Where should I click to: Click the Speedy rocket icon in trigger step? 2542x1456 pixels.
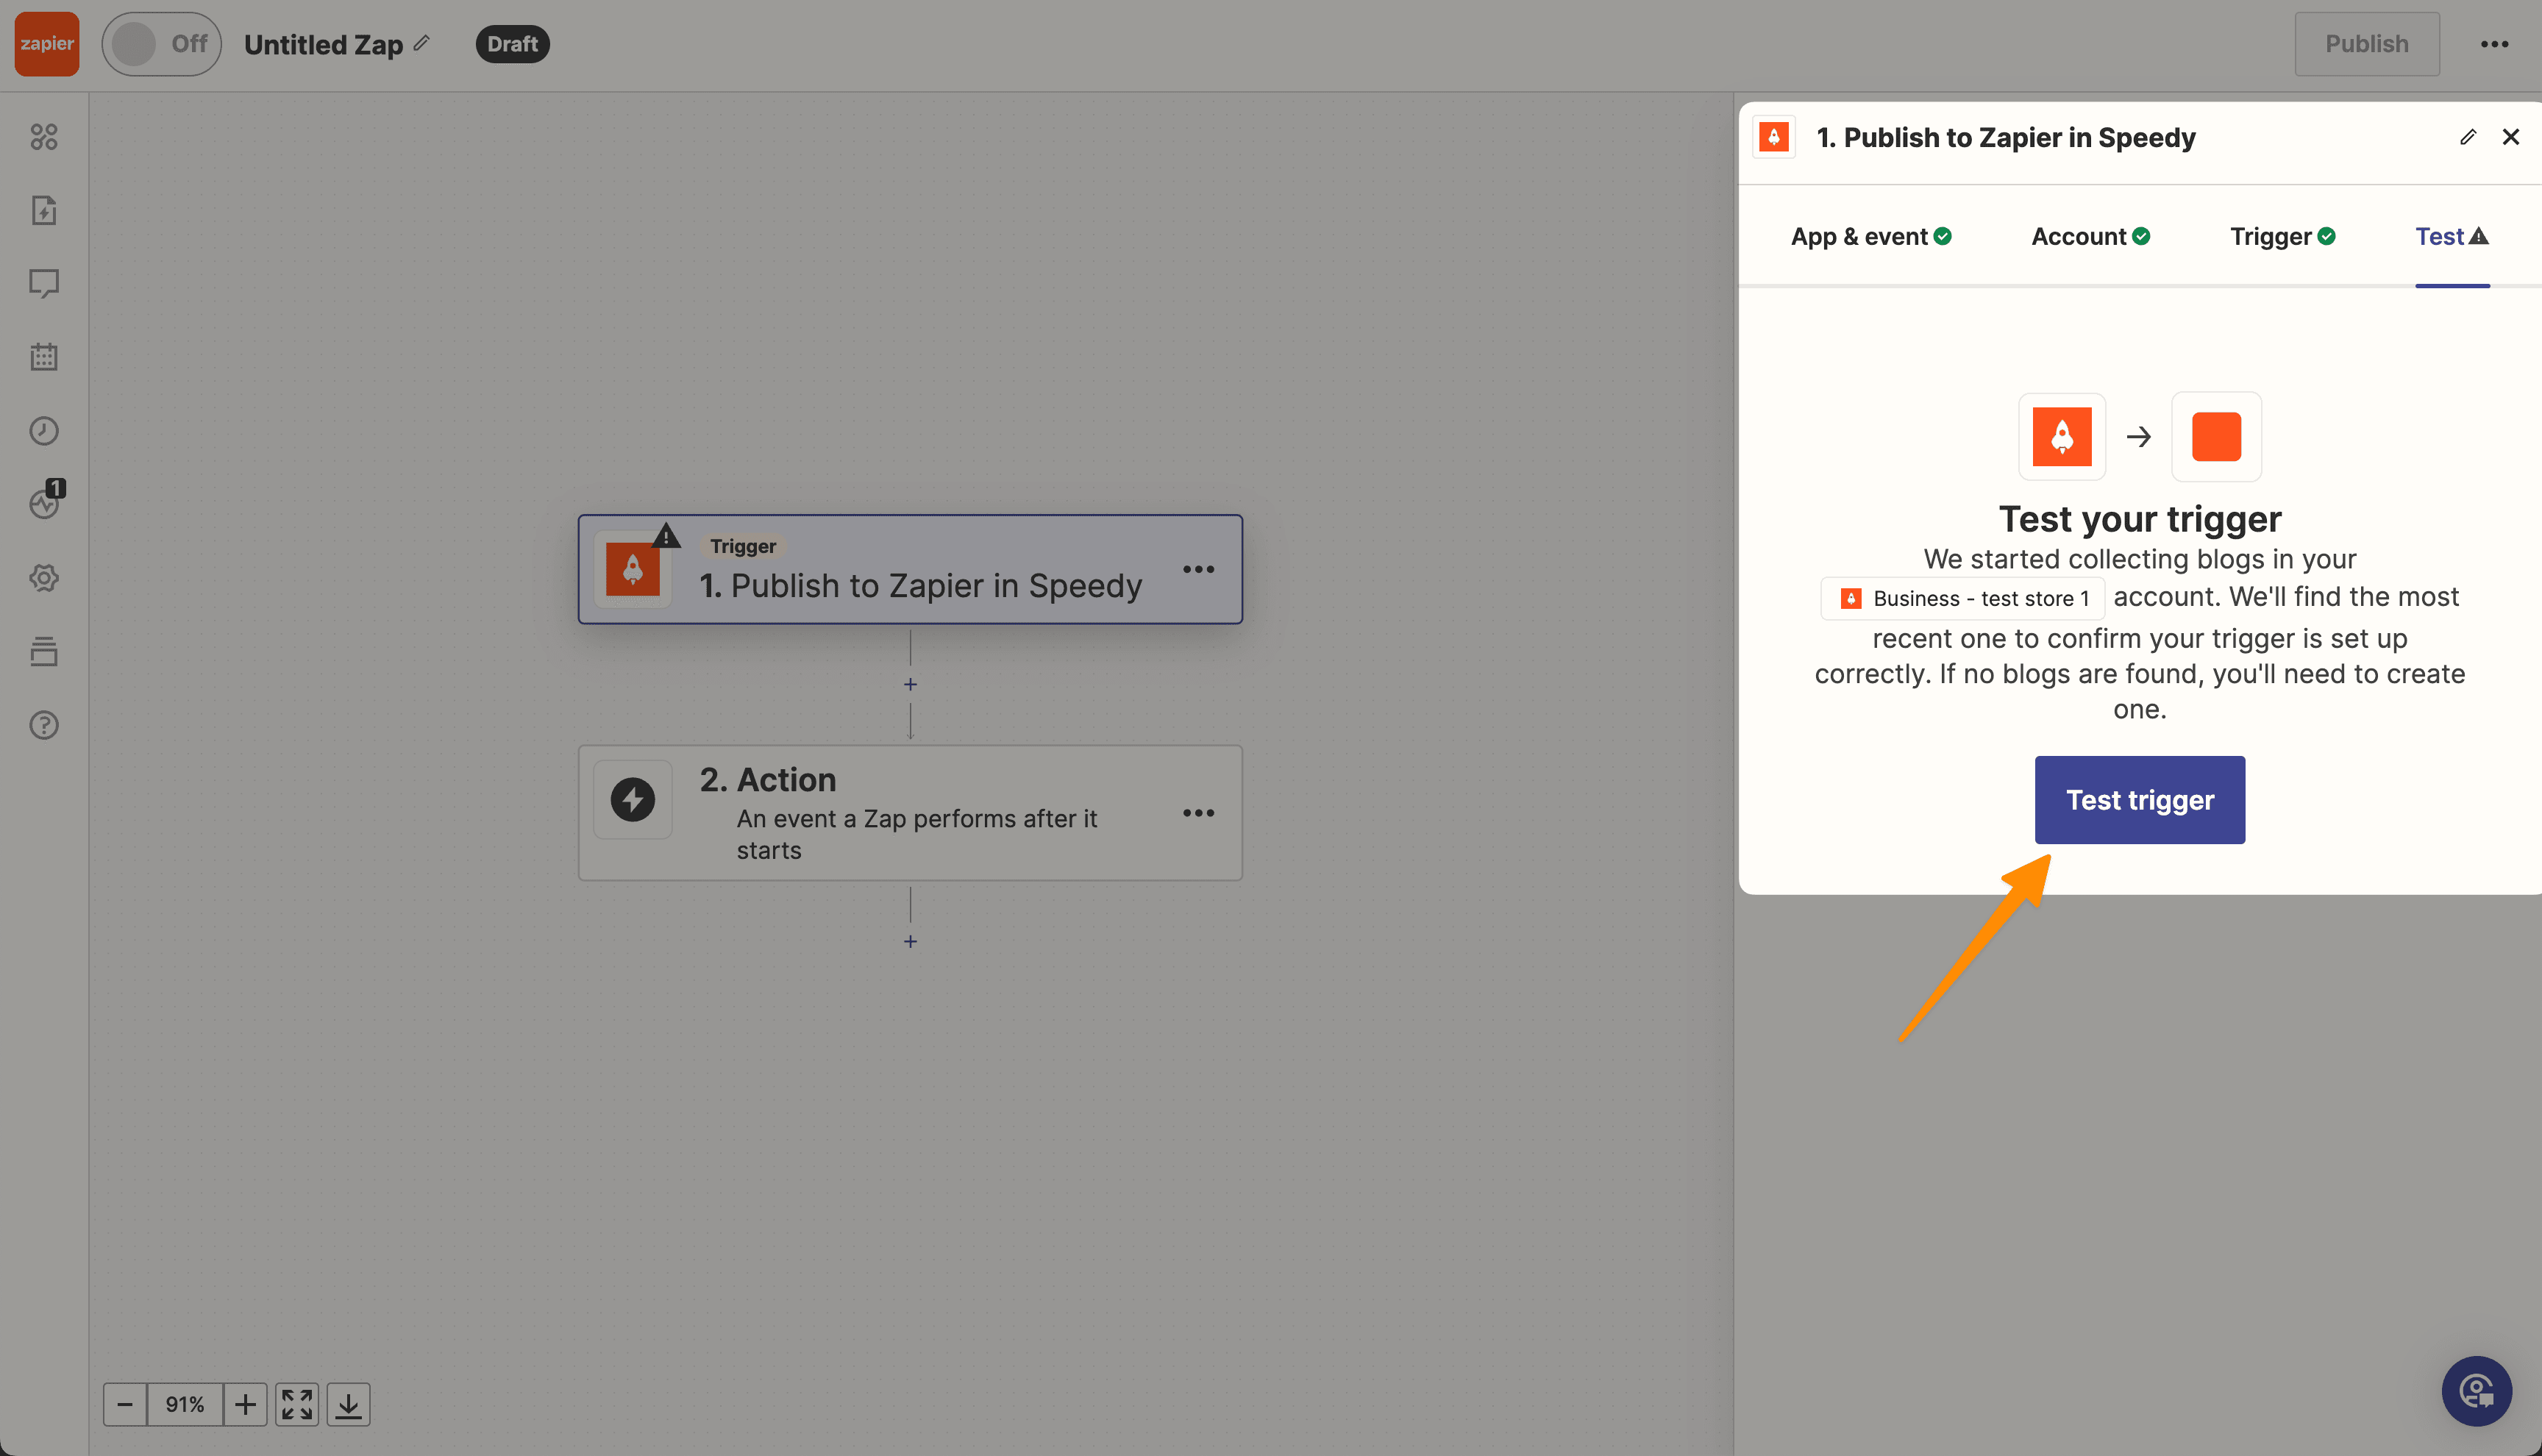point(632,570)
